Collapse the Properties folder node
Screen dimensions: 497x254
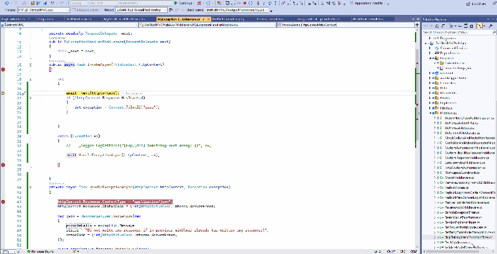click(x=431, y=58)
